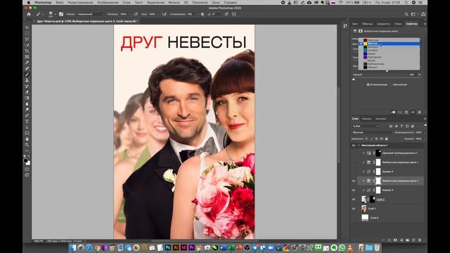Select the Eraser tool
Viewport: 450px width, 253px height.
[x=27, y=92]
